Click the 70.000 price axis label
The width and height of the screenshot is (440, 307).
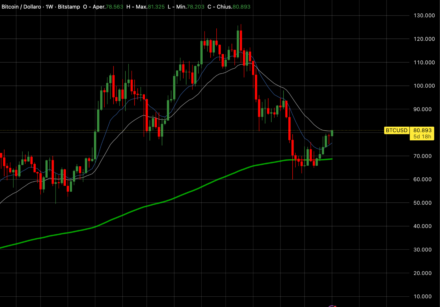(423, 156)
